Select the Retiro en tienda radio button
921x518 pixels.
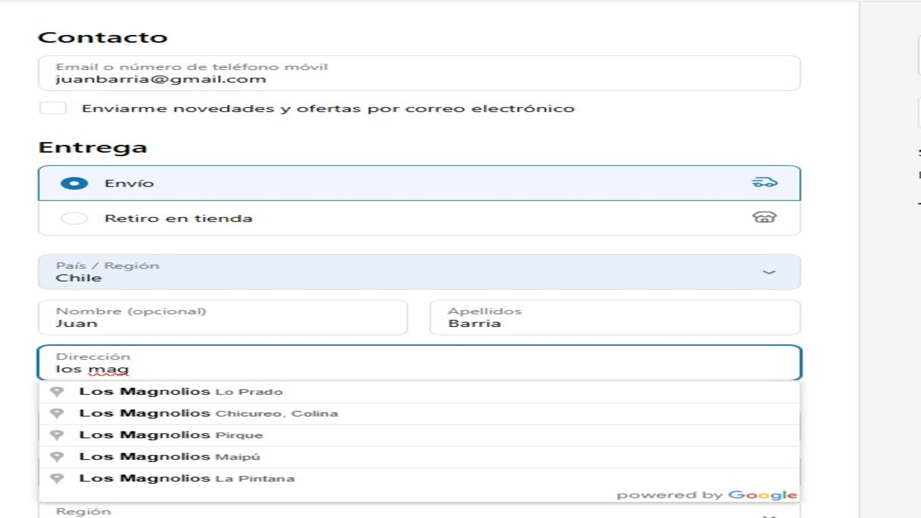(75, 218)
